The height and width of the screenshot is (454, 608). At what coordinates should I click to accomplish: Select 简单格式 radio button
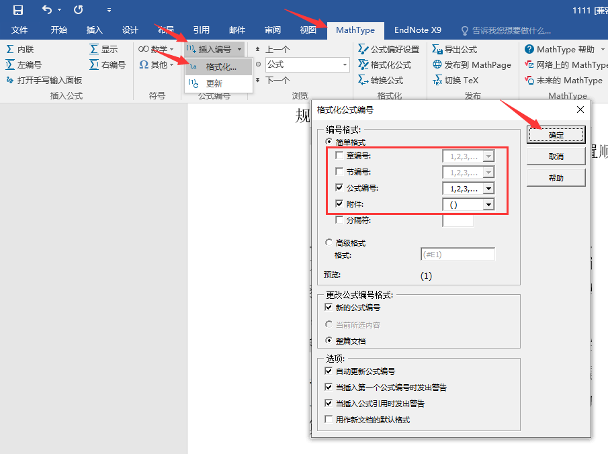[x=329, y=142]
